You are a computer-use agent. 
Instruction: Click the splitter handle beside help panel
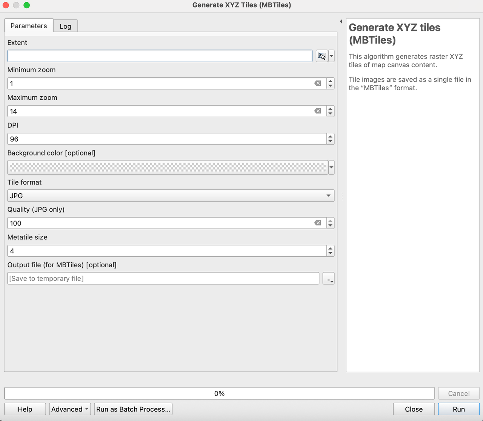coord(342,196)
